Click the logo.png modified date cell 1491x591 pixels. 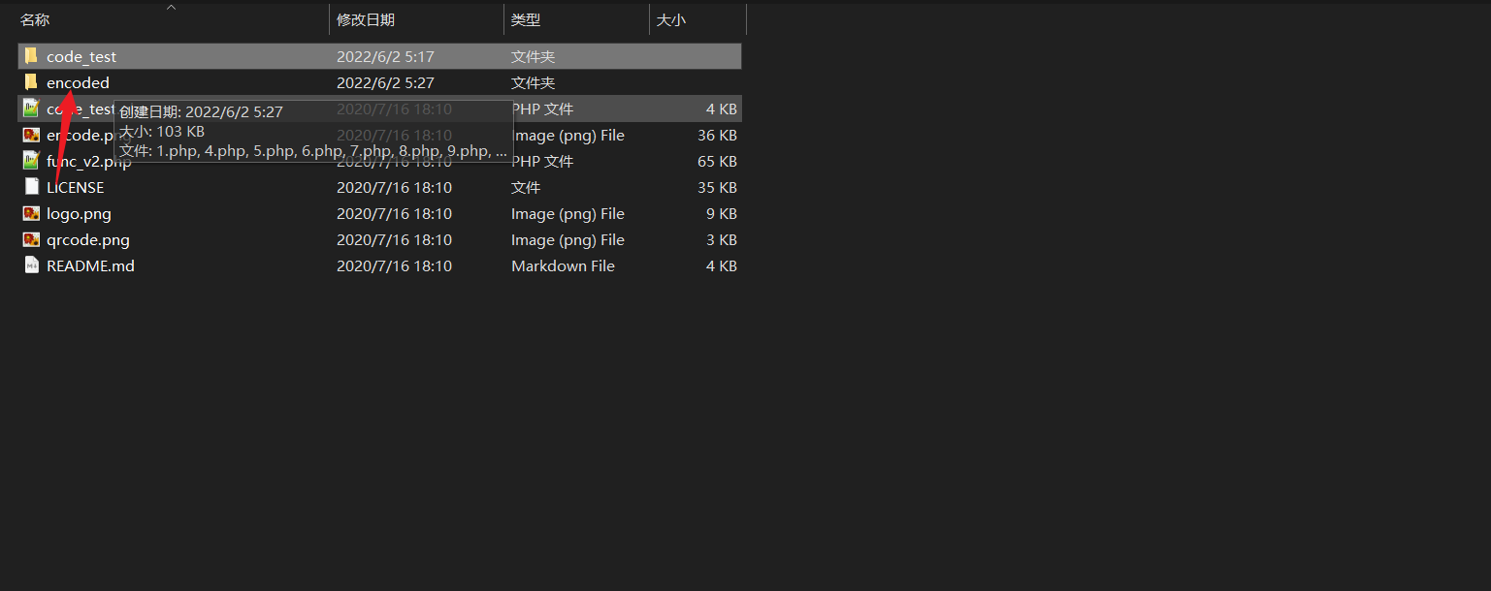pyautogui.click(x=394, y=214)
